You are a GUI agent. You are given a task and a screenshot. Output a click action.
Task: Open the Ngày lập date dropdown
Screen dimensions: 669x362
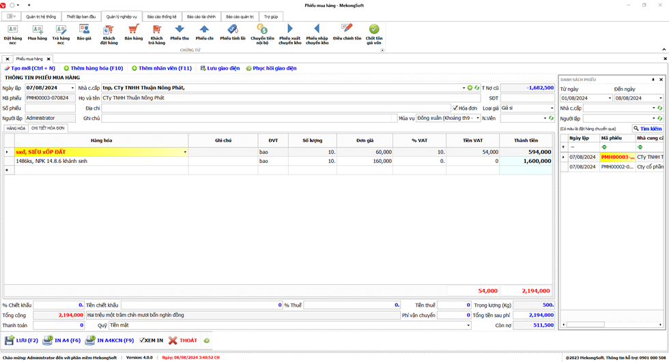[x=72, y=88]
